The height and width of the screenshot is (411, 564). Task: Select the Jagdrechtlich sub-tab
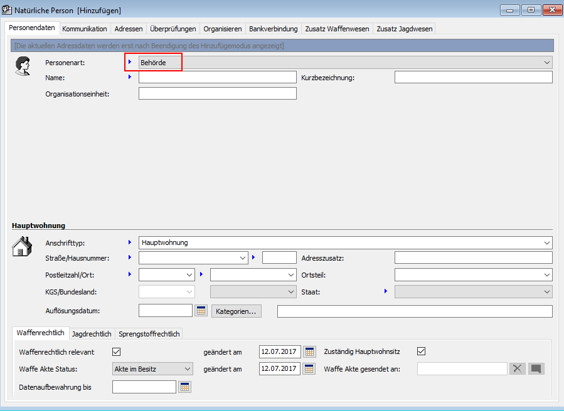(92, 334)
